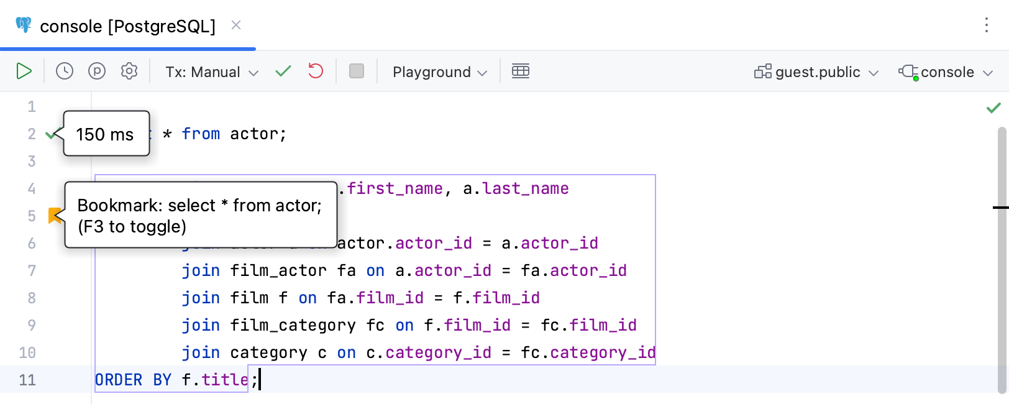Run the query with the green Execute button
Screen dimensions: 1009x404
click(24, 71)
